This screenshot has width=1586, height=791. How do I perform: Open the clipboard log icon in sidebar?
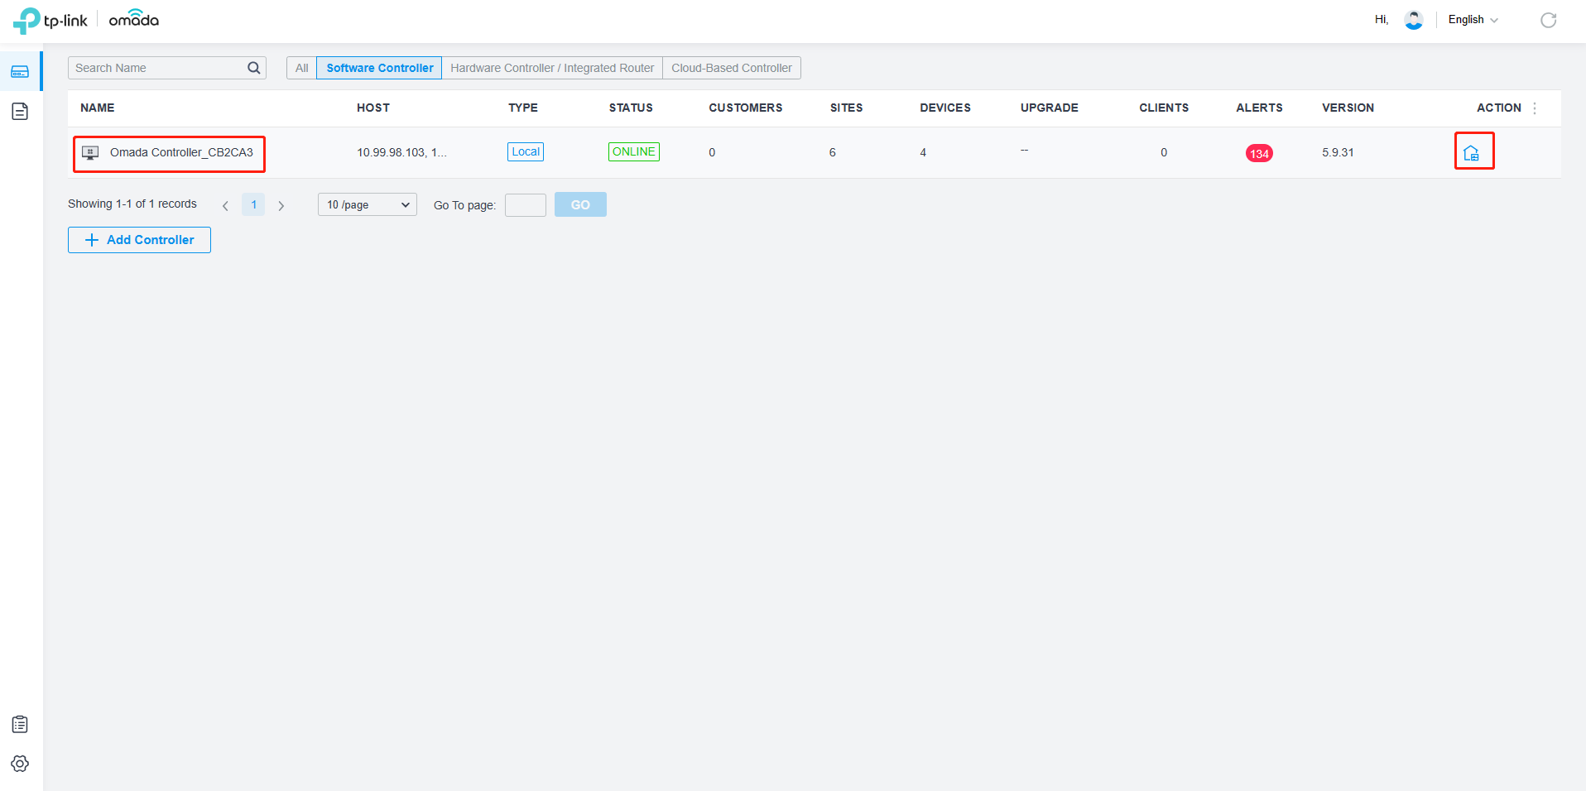[x=20, y=725]
